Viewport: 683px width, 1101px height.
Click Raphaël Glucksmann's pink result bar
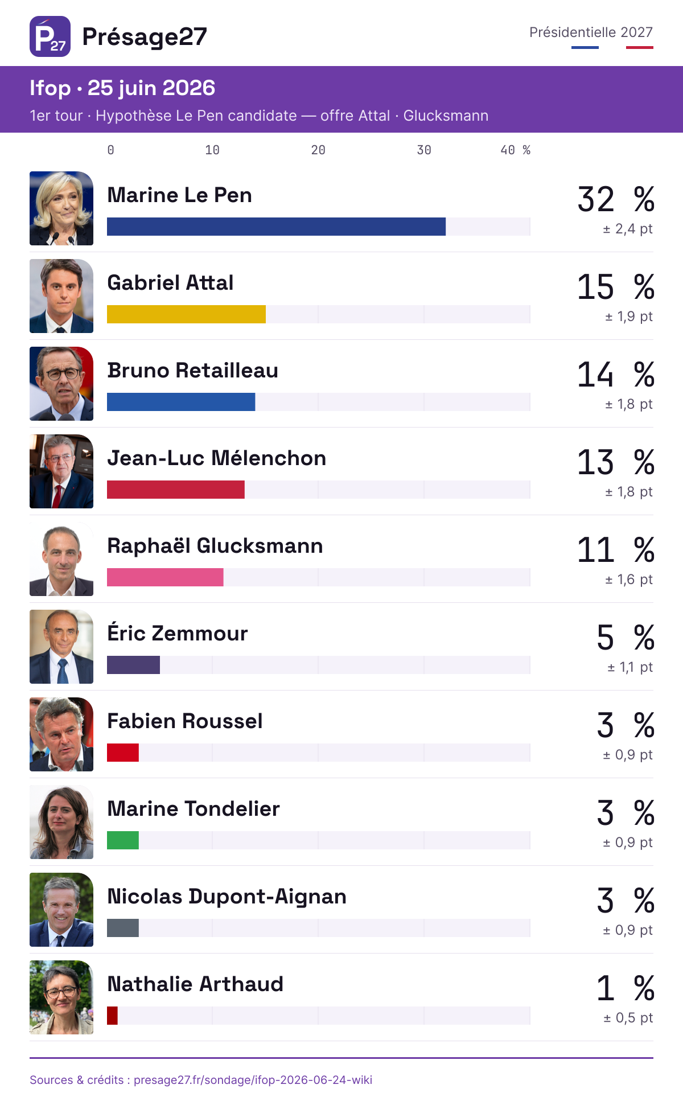click(165, 577)
